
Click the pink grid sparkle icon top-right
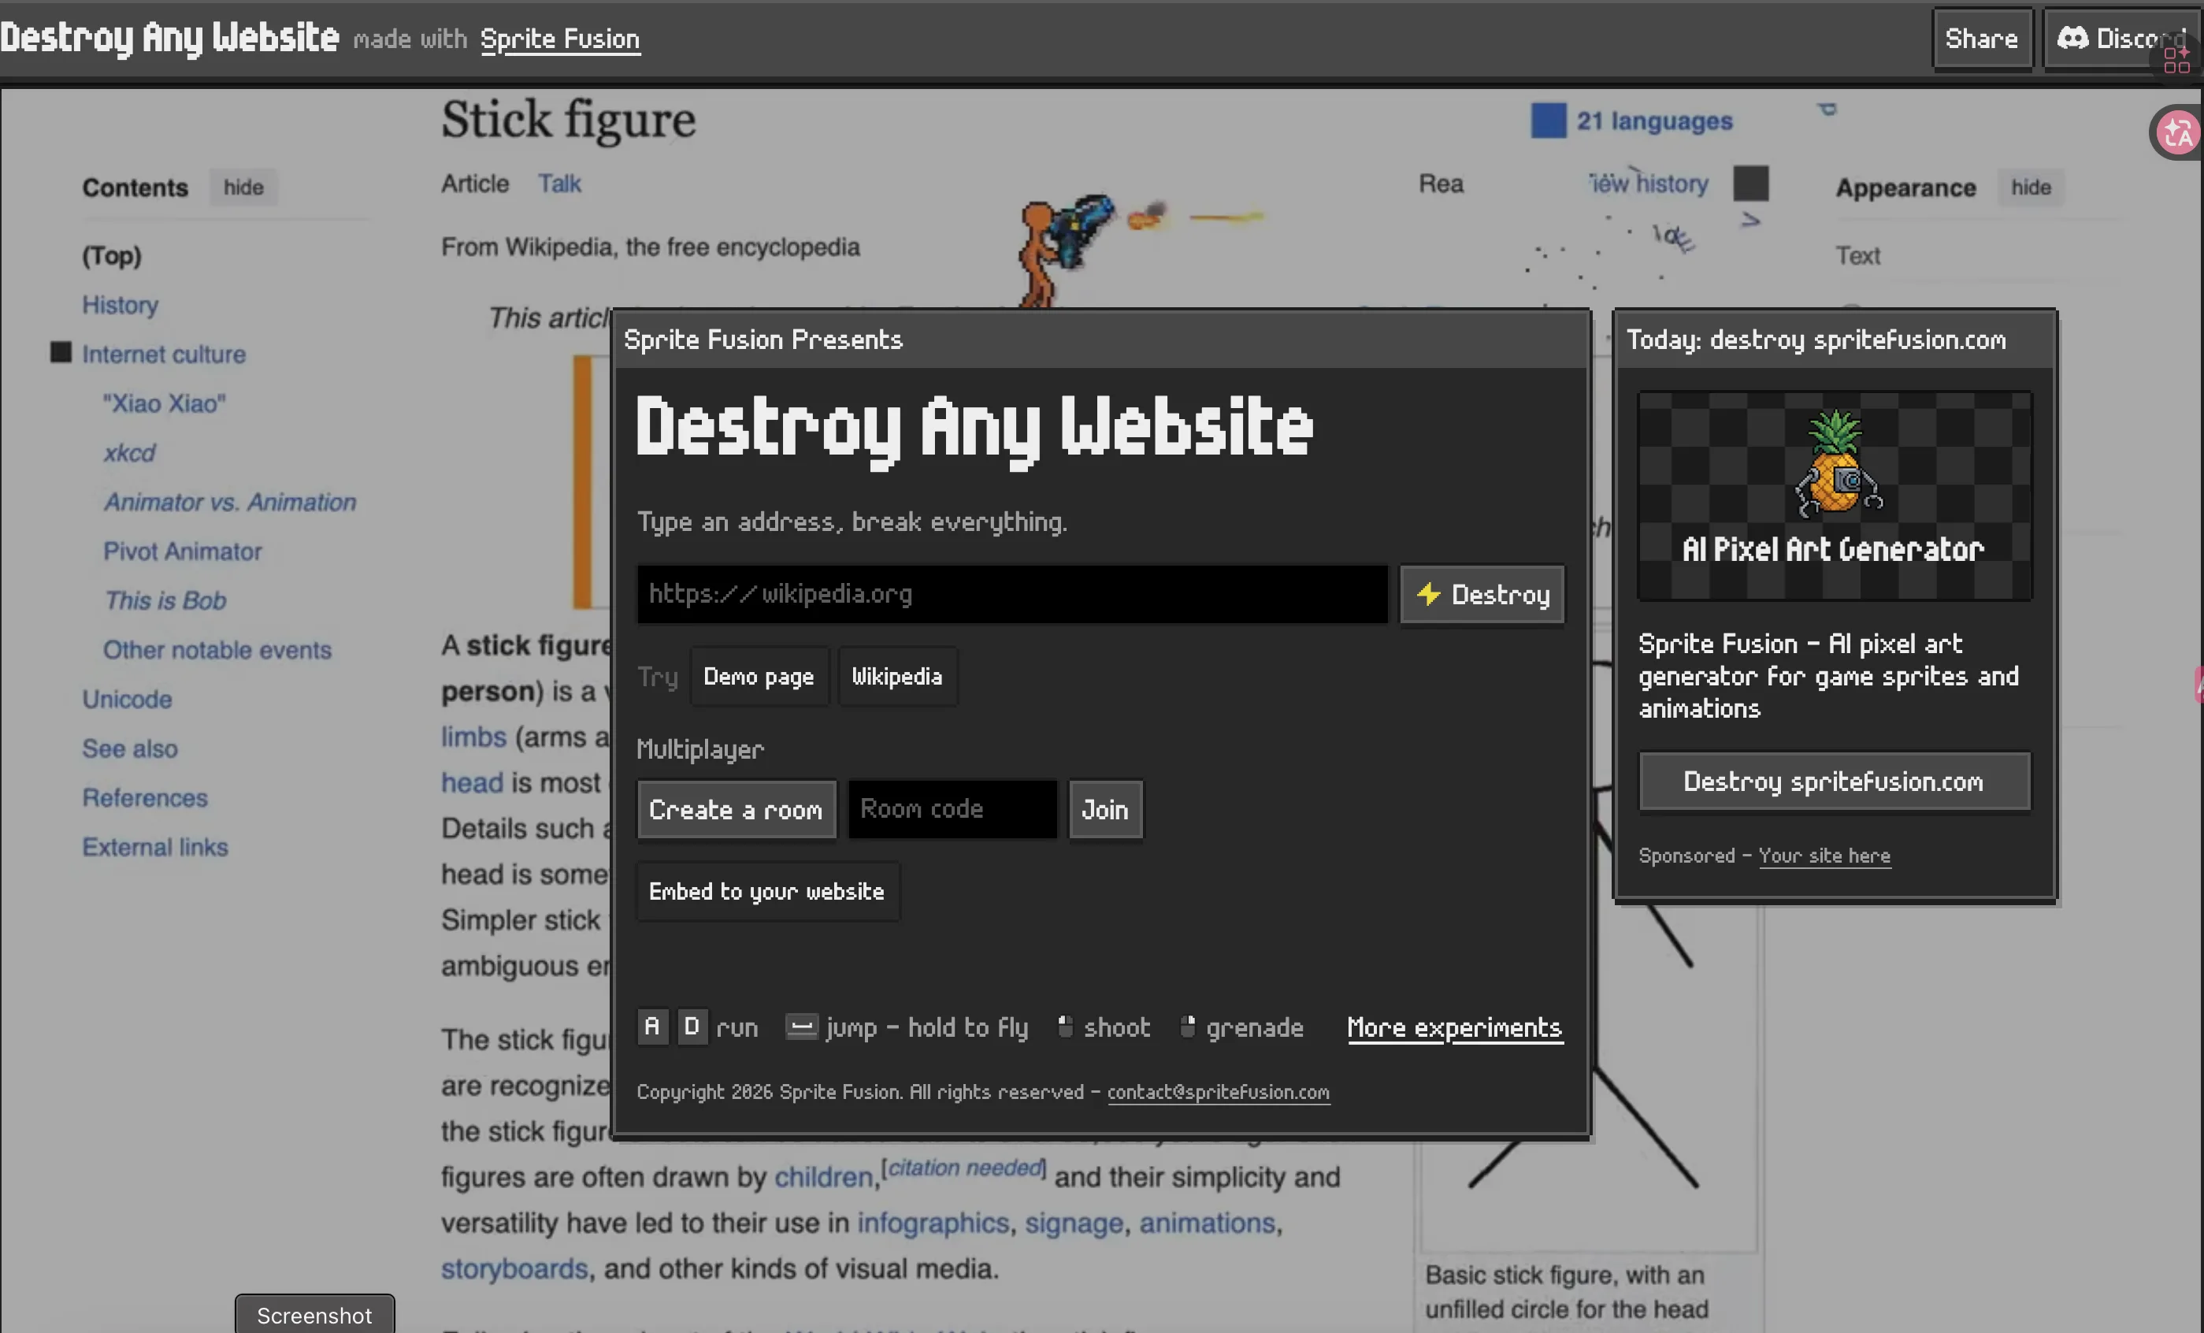(x=2177, y=59)
